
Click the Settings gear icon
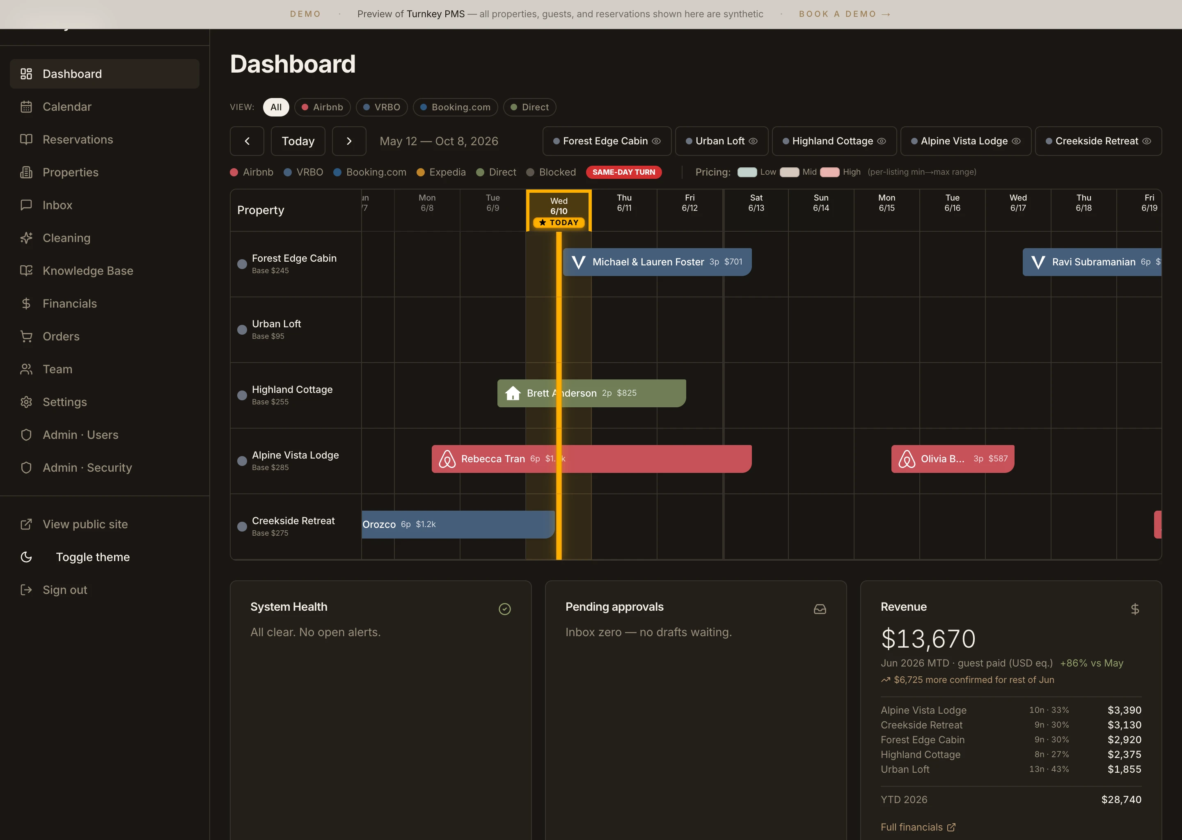(x=26, y=402)
